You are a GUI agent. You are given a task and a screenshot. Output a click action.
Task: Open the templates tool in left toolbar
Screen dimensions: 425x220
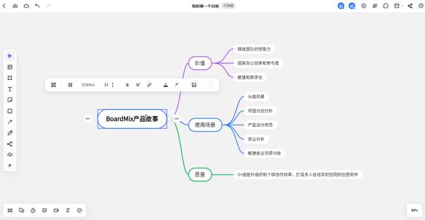pos(10,67)
